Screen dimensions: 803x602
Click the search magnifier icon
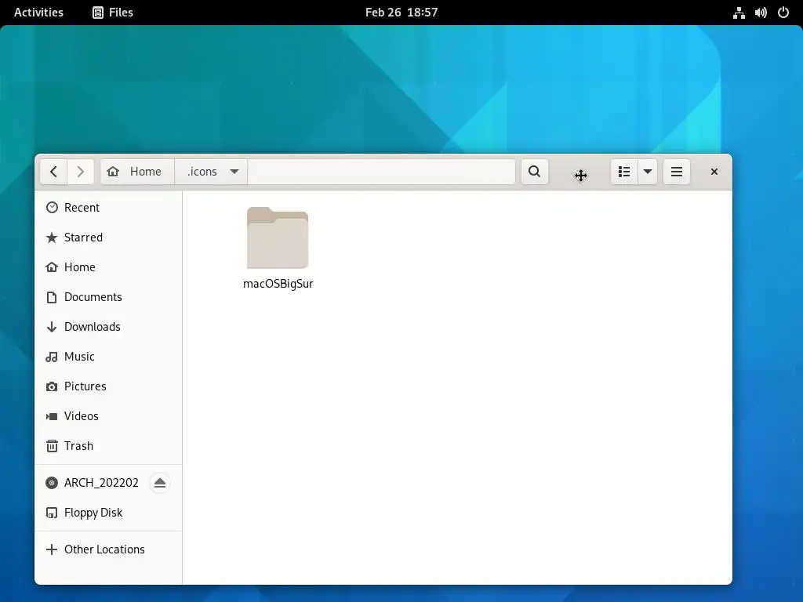point(535,172)
